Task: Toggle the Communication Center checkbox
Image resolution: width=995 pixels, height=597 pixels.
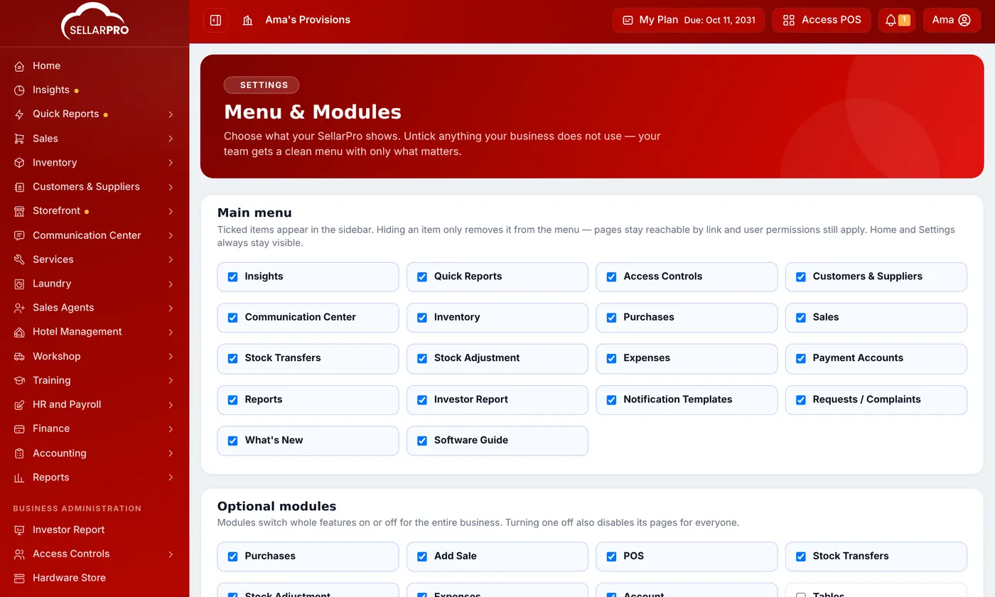Action: 232,318
